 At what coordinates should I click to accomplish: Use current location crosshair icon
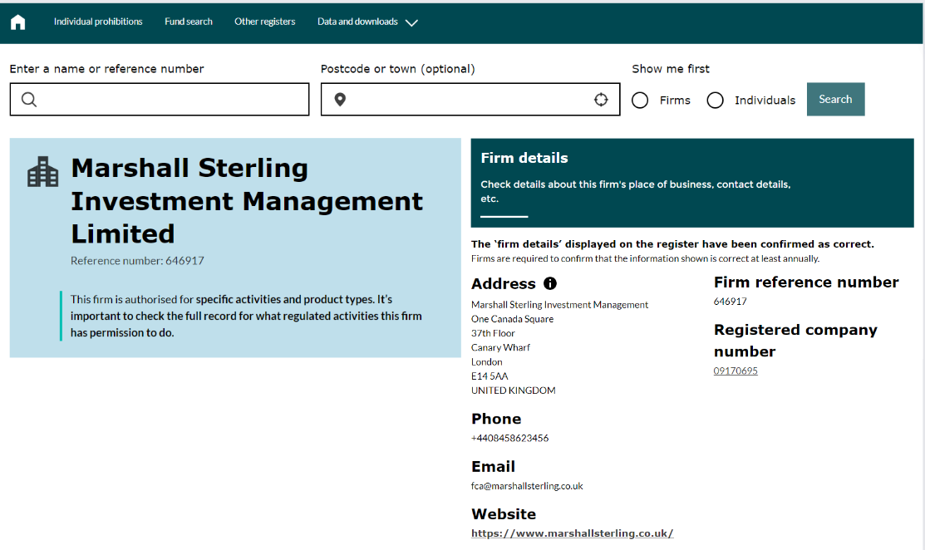(x=601, y=100)
